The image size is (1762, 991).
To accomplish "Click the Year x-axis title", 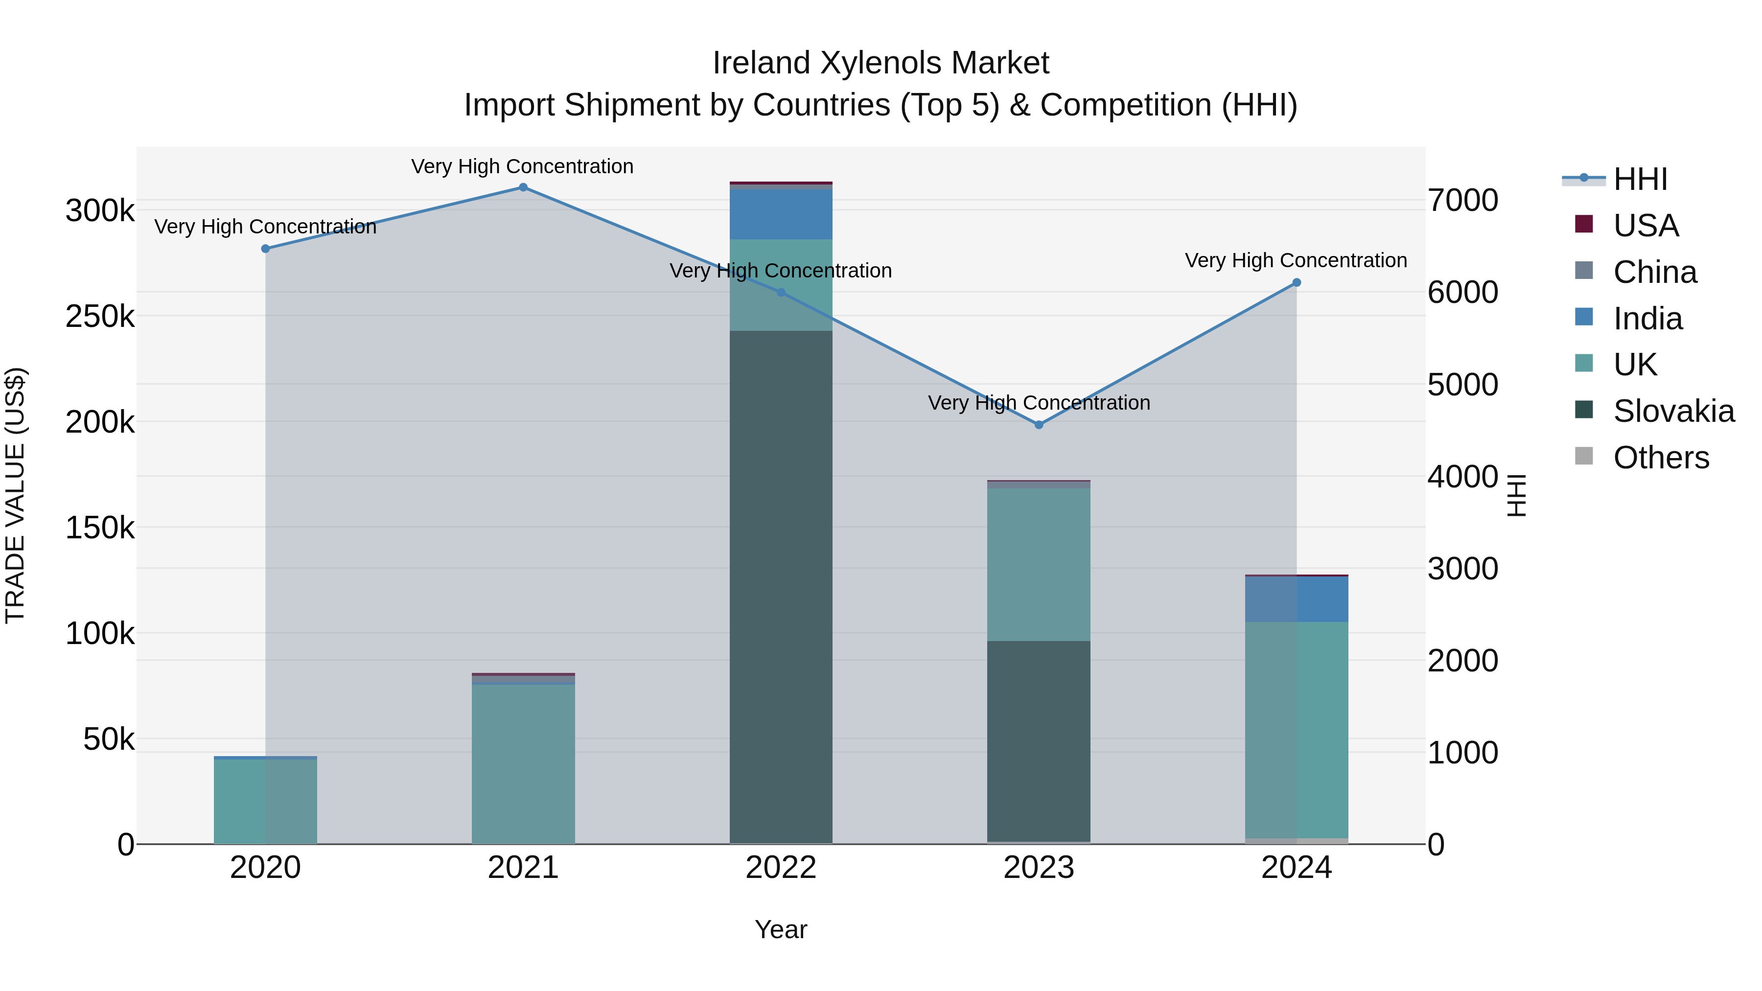I will pyautogui.click(x=781, y=930).
